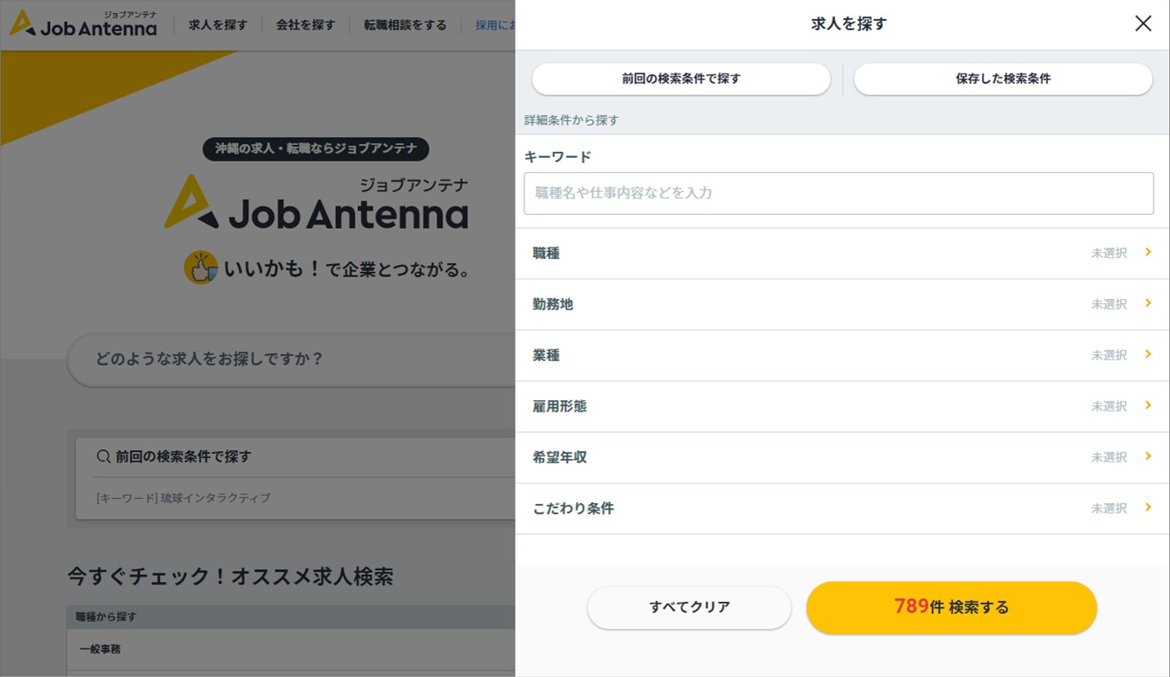Image resolution: width=1170 pixels, height=677 pixels.
Task: Click the 詳細条件から探す label
Action: pos(572,120)
